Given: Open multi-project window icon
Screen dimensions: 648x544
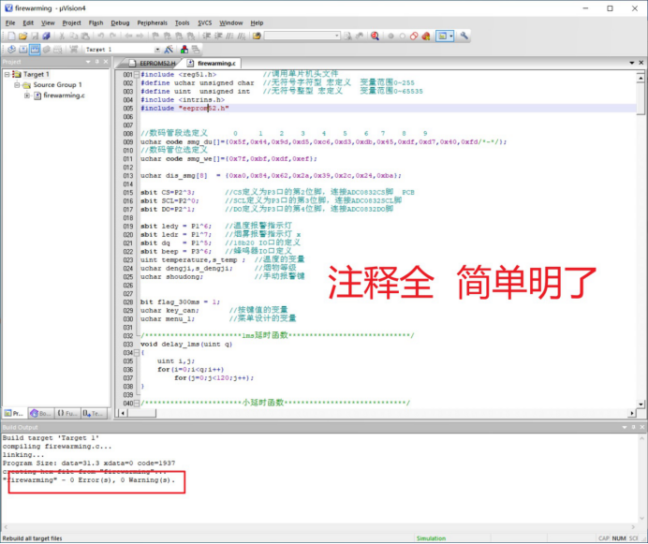Looking at the screenshot, I should tap(196, 50).
